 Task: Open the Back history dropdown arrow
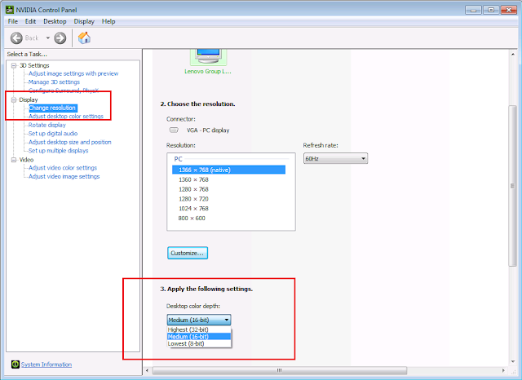pyautogui.click(x=48, y=38)
